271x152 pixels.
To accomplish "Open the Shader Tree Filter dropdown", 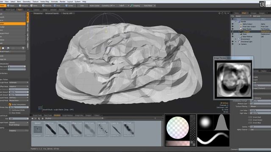I will coord(243,16).
